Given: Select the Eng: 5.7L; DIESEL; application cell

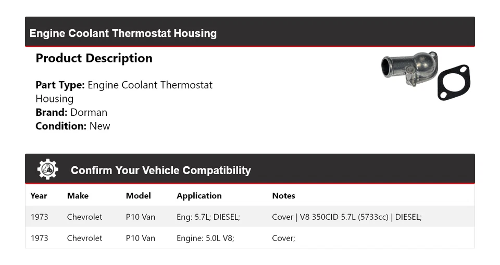Looking at the screenshot, I should 208,217.
